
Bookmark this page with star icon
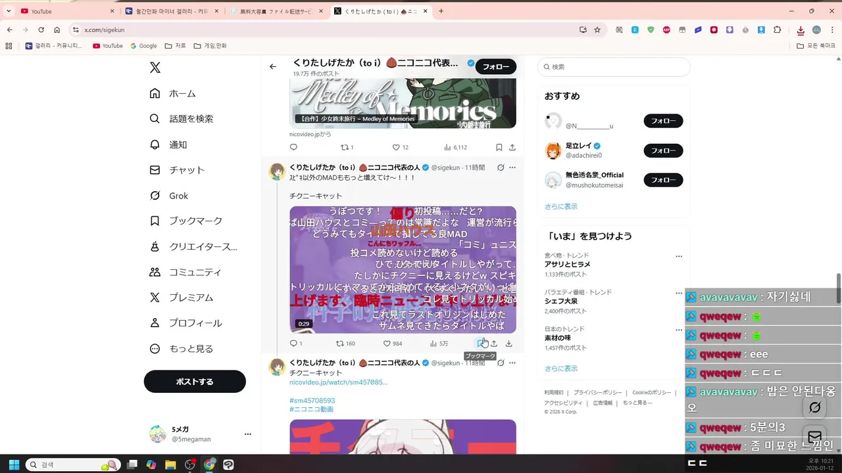(x=597, y=30)
